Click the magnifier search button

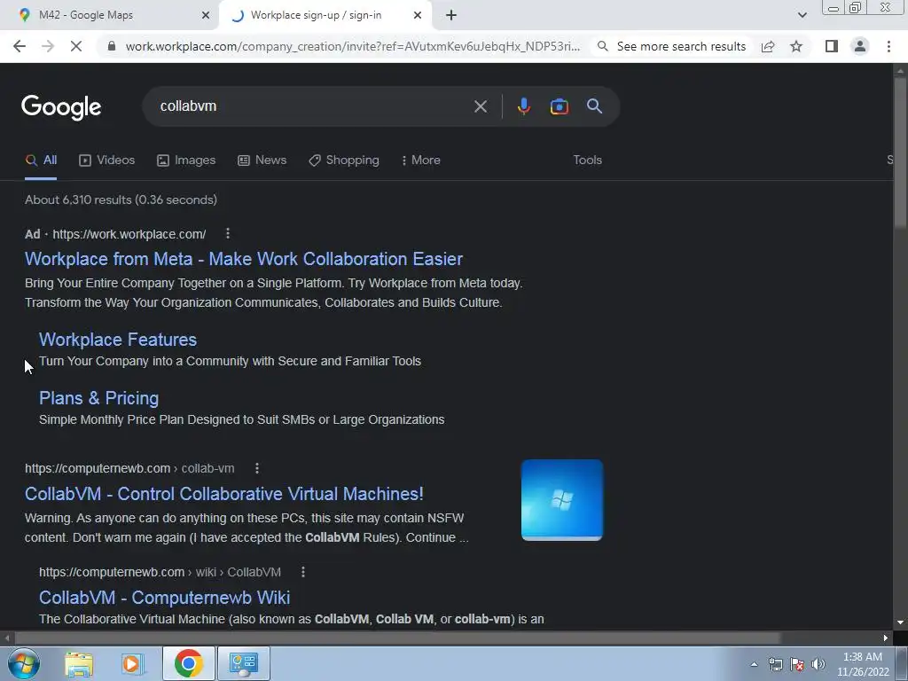594,106
